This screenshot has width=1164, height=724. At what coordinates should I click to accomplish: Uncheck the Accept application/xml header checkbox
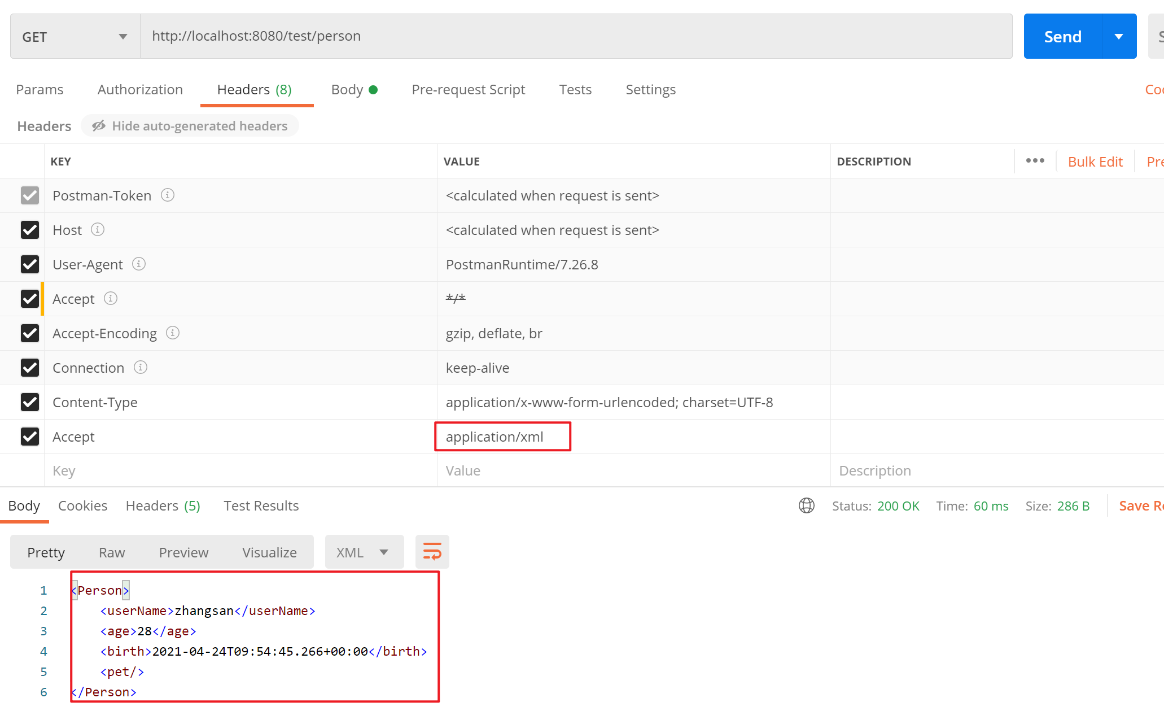[x=29, y=437]
